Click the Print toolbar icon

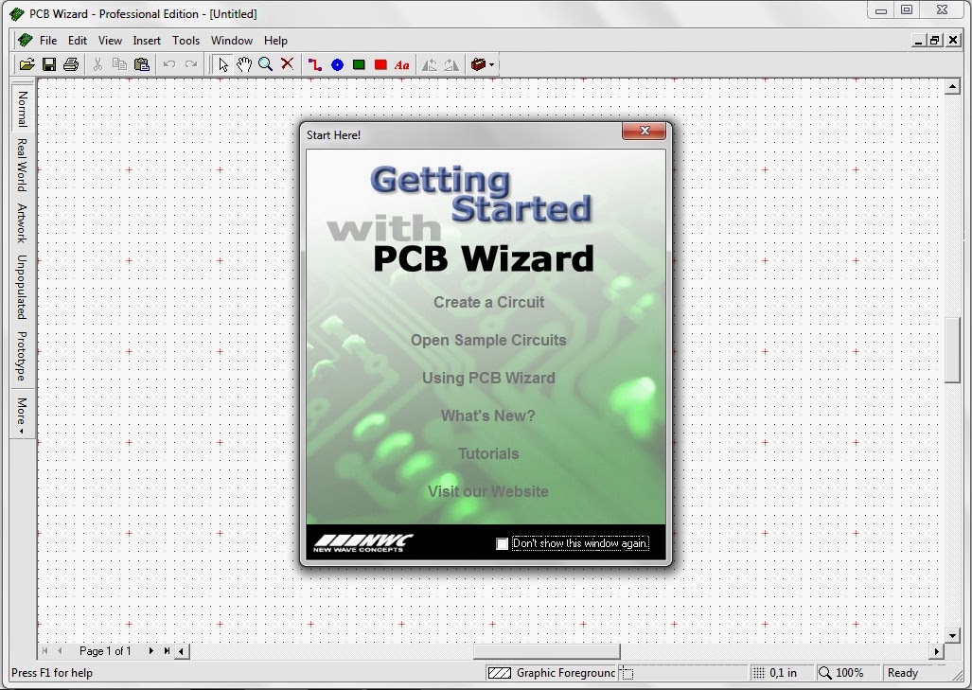[70, 63]
